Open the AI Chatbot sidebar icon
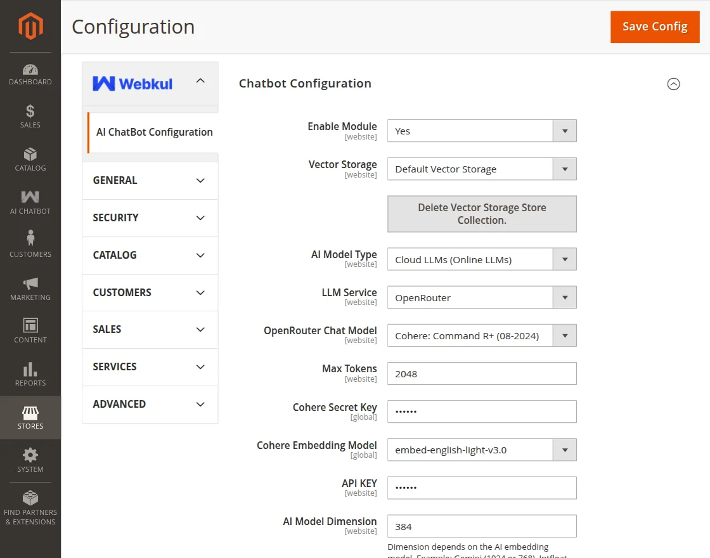The image size is (710, 558). point(30,198)
